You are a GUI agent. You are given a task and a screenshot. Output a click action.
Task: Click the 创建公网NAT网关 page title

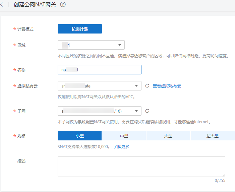click(x=35, y=5)
